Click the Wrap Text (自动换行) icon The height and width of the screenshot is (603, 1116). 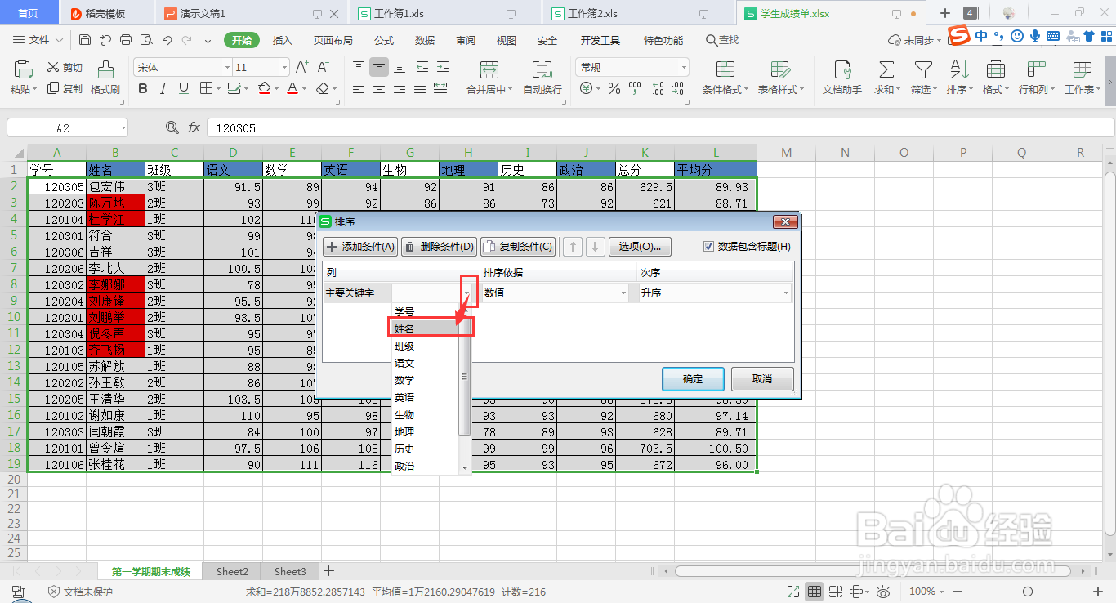tap(542, 69)
